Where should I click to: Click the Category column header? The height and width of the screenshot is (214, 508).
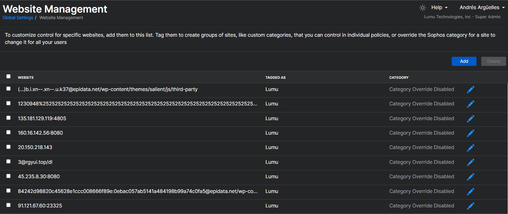click(x=399, y=78)
